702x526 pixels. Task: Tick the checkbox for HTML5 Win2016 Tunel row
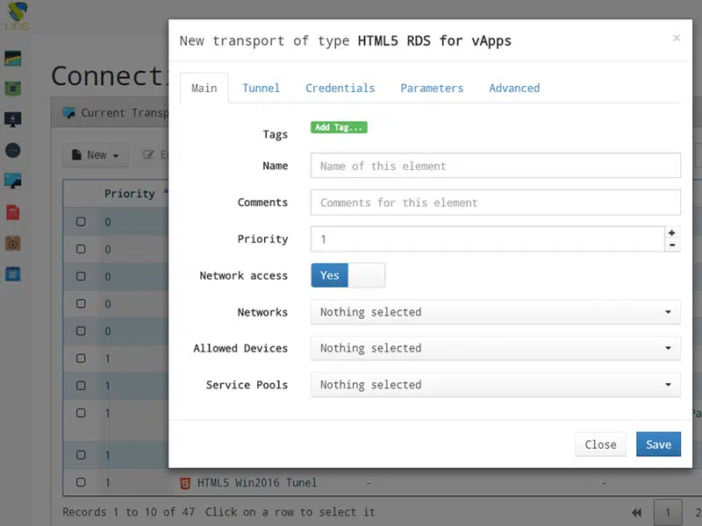pos(81,482)
